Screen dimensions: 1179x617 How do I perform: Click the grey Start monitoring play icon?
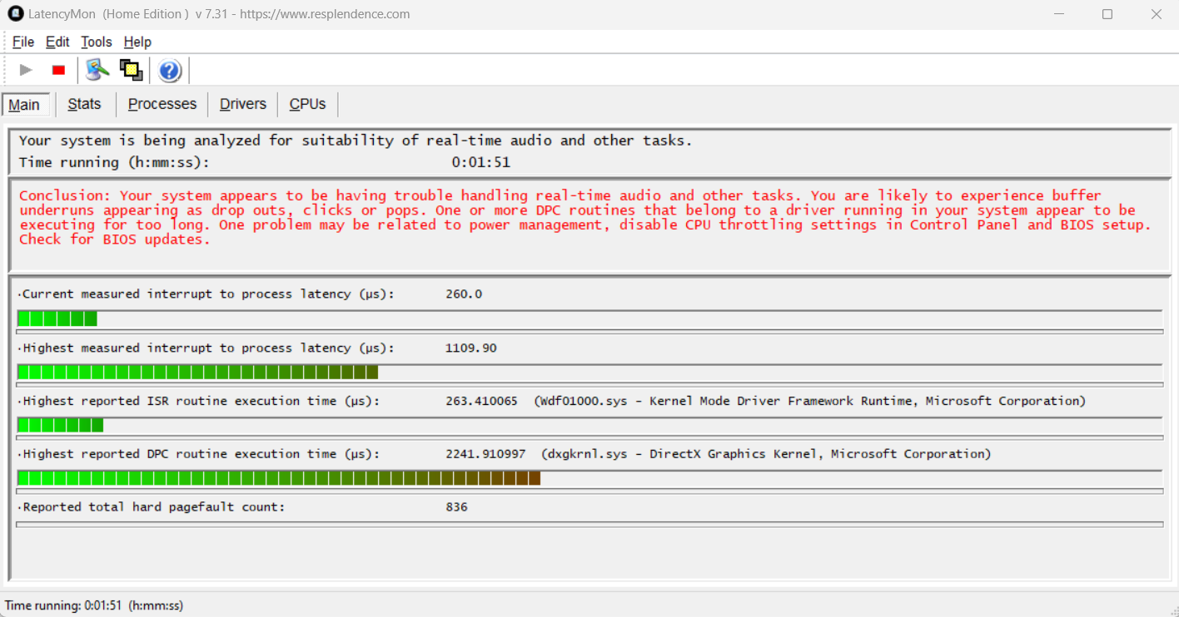click(x=26, y=71)
